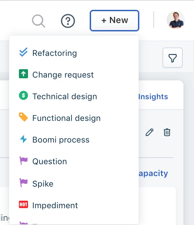Click the + New button
194x225 pixels.
click(x=115, y=21)
